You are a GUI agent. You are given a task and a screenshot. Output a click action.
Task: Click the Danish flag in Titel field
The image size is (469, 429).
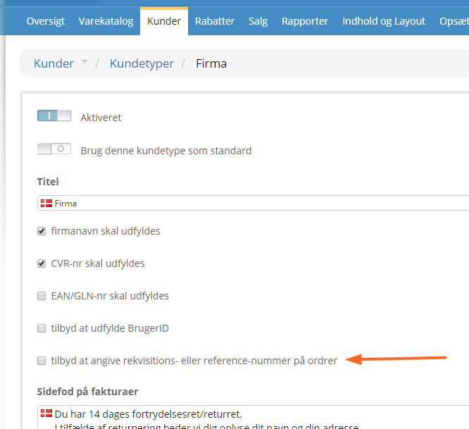46,204
